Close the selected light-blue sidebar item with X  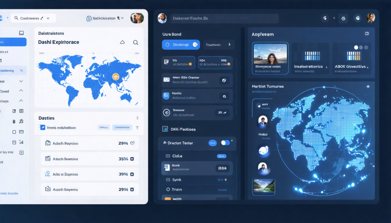click(x=22, y=70)
